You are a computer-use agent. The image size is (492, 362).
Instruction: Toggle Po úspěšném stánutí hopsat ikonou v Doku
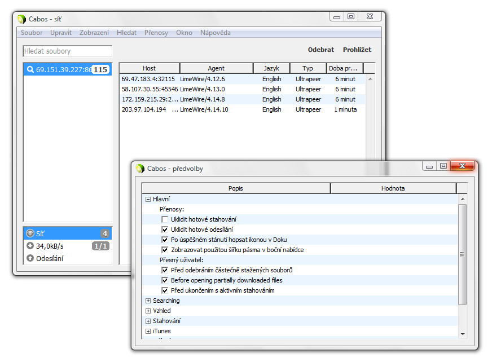pyautogui.click(x=165, y=240)
